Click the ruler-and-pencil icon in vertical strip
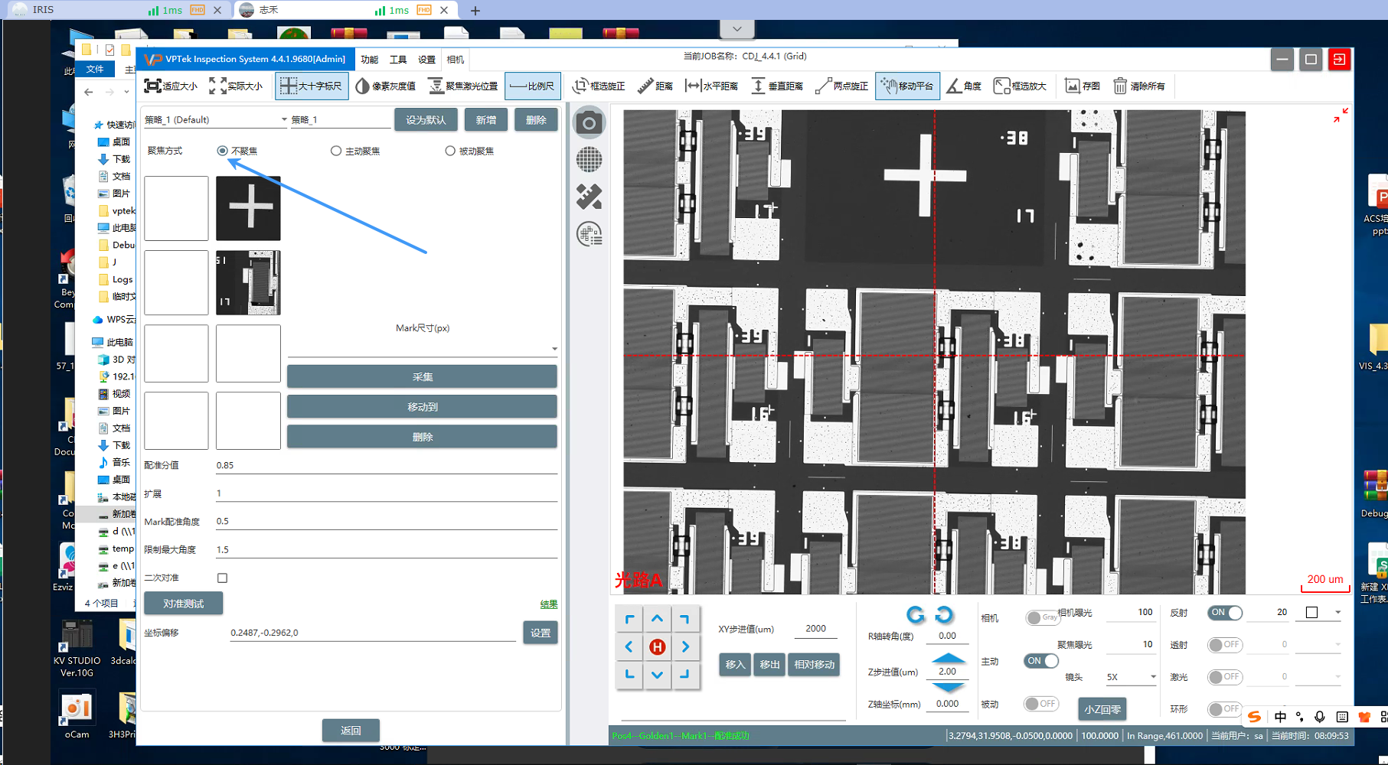Image resolution: width=1388 pixels, height=765 pixels. [589, 197]
